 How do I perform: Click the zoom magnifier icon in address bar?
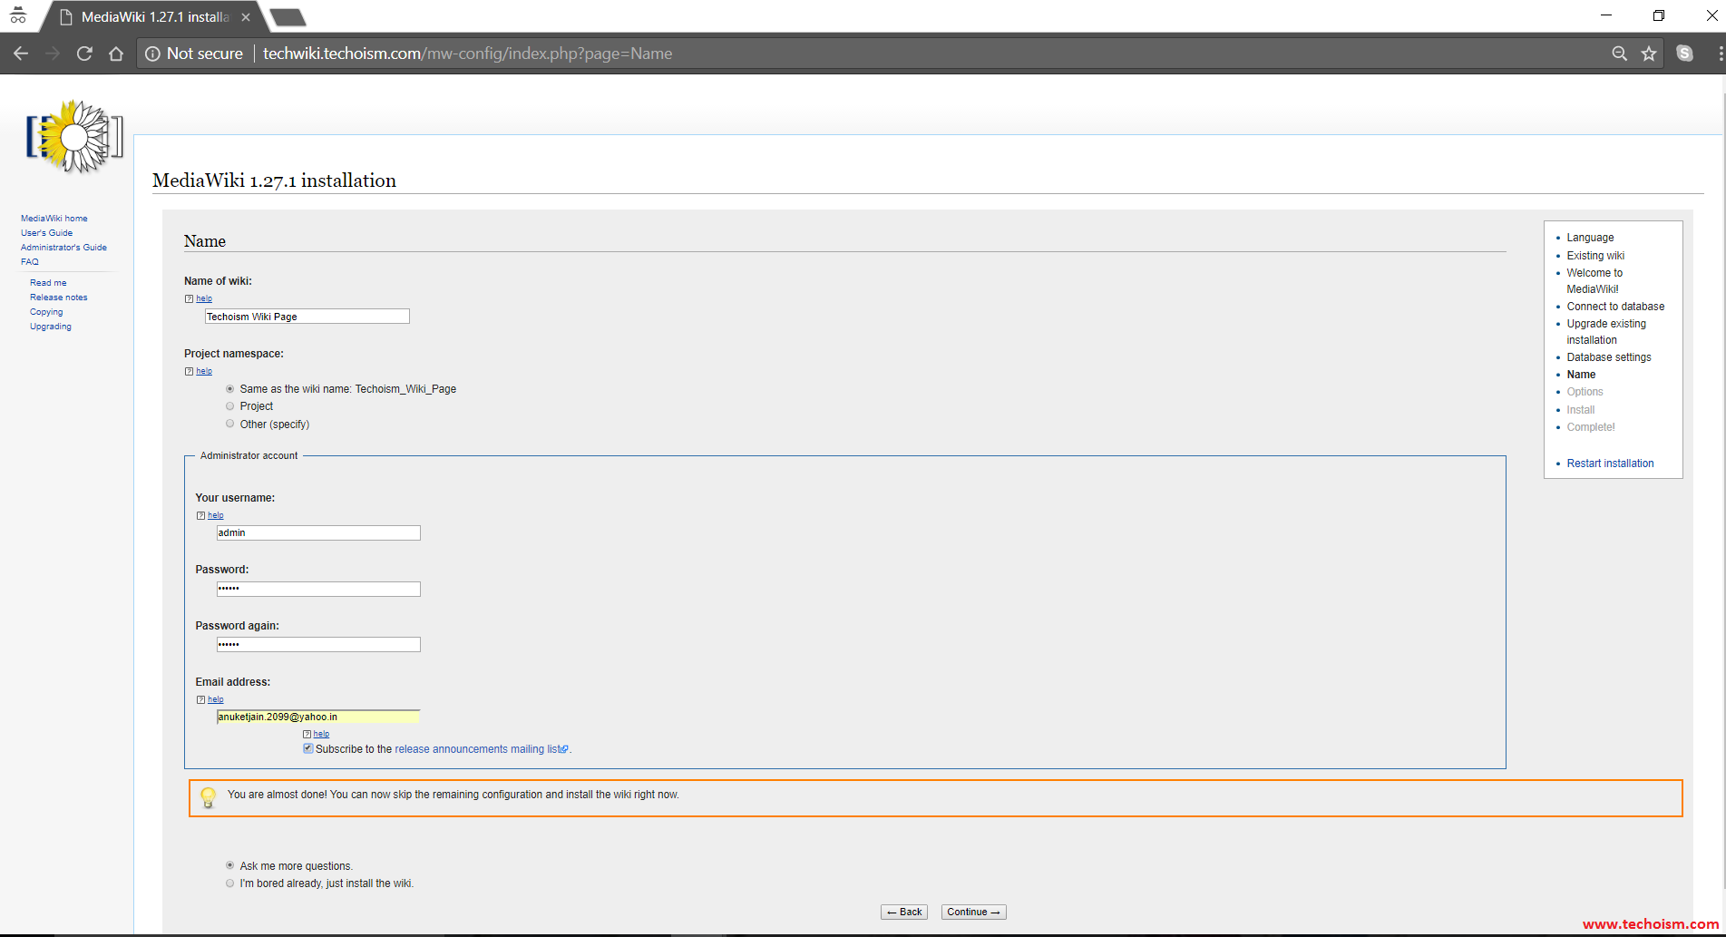(1619, 54)
